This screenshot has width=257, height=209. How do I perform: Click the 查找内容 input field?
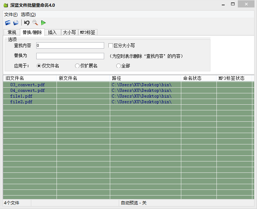[70, 45]
